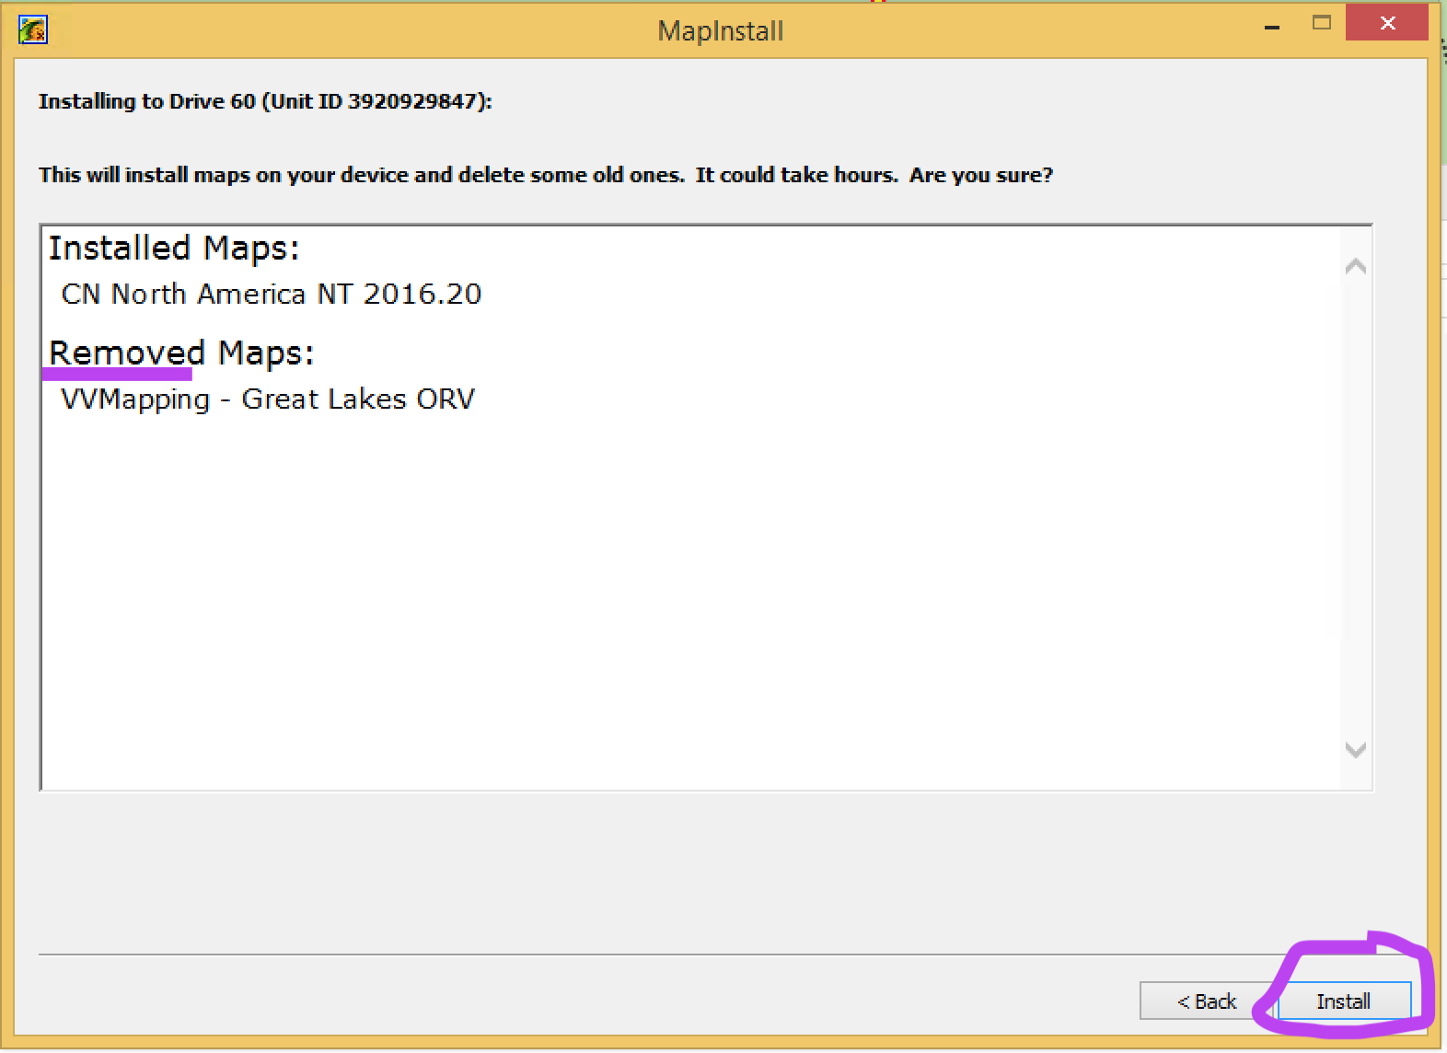
Task: Click the Install button
Action: pyautogui.click(x=1344, y=1001)
